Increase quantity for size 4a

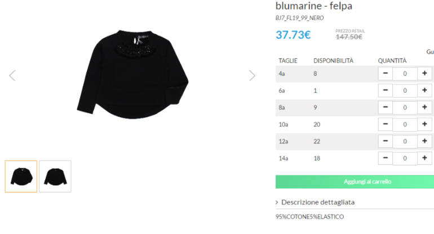tap(424, 74)
